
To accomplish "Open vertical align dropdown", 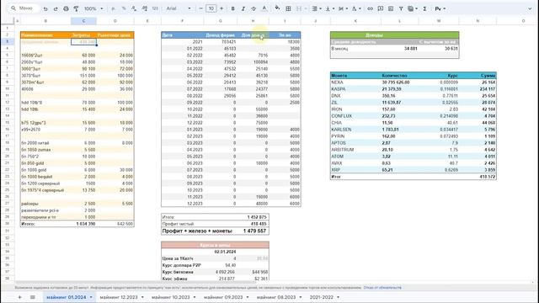I will pyautogui.click(x=329, y=8).
